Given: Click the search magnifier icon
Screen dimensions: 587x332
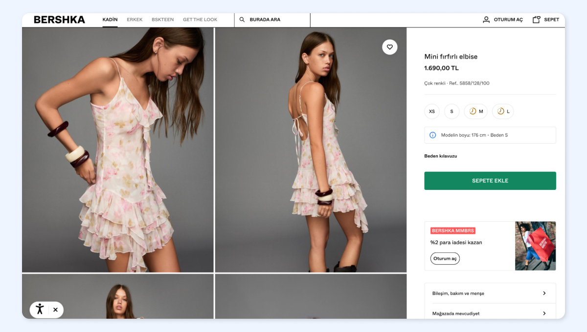Looking at the screenshot, I should (242, 20).
